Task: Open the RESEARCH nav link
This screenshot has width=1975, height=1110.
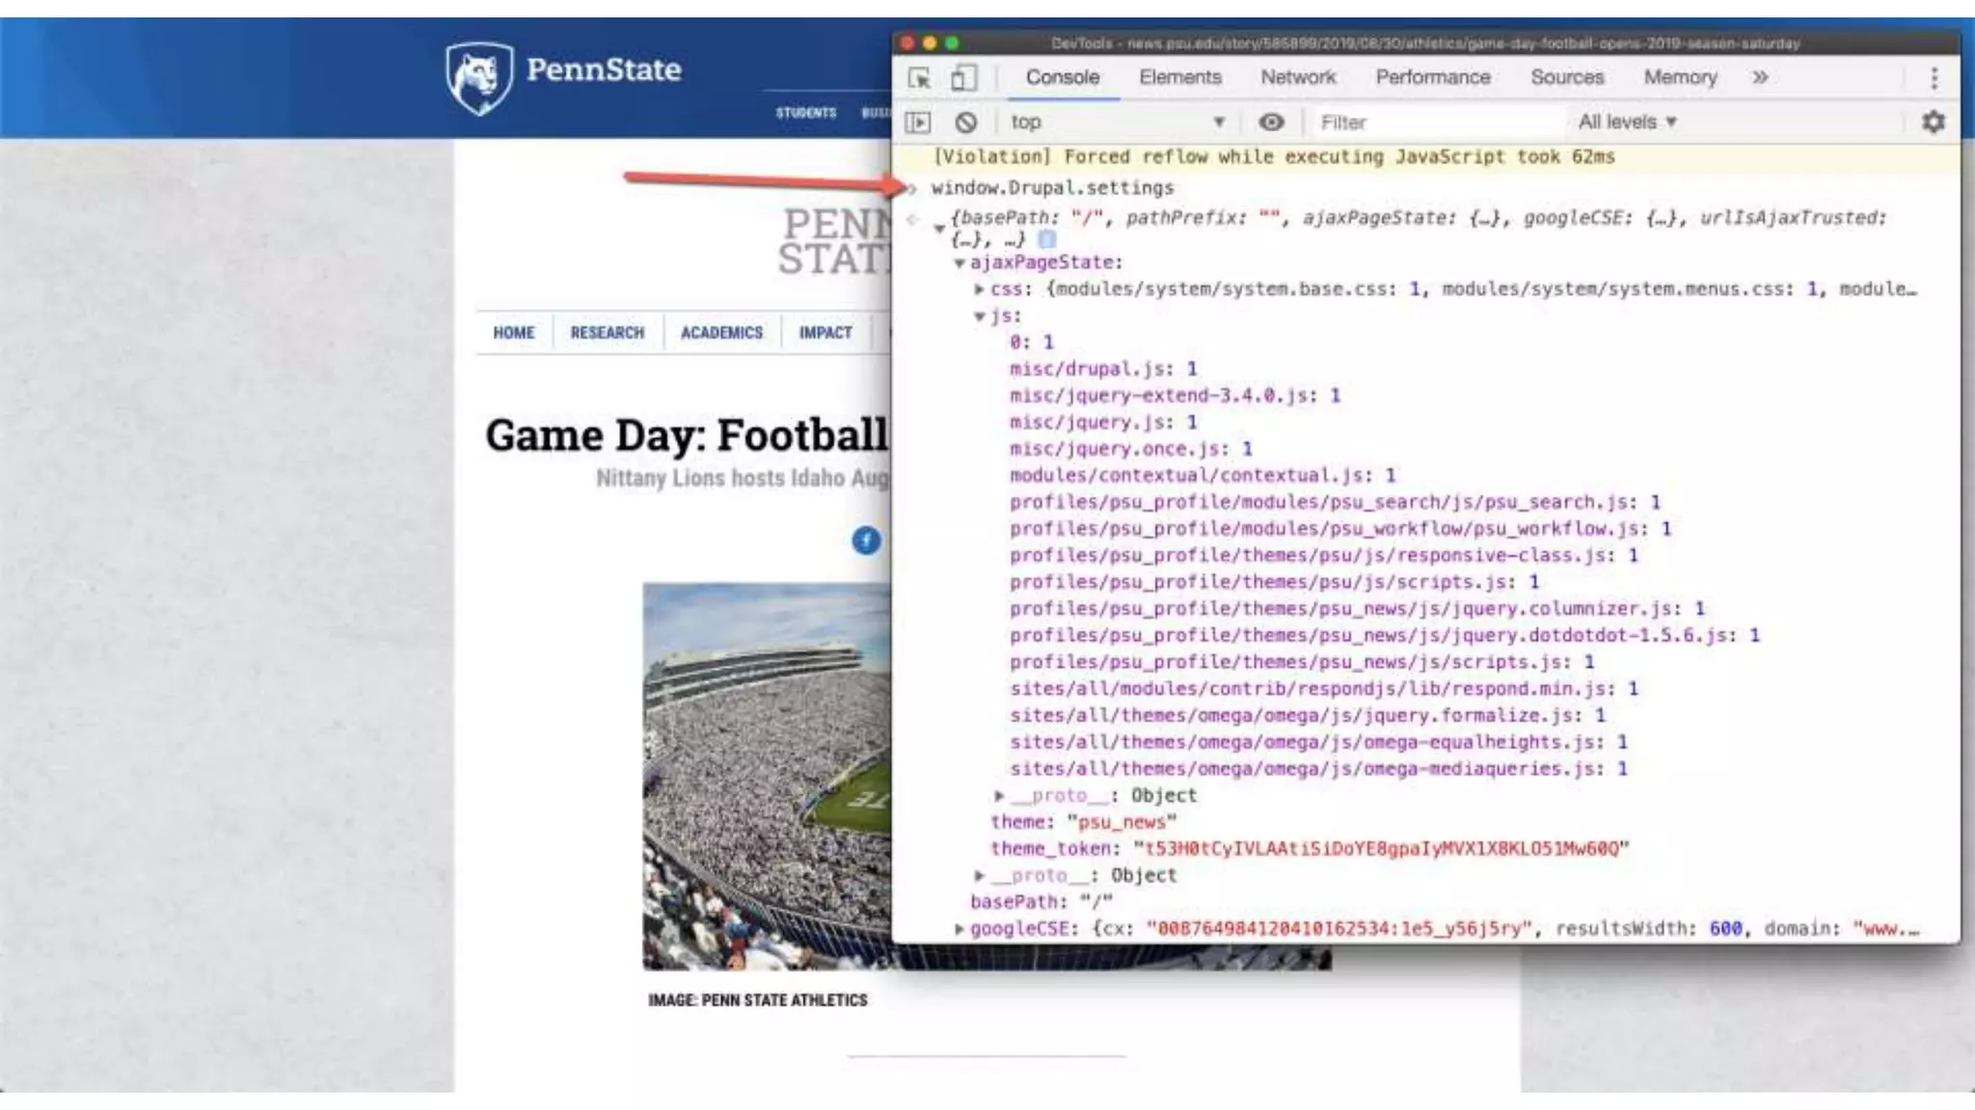Action: tap(607, 332)
